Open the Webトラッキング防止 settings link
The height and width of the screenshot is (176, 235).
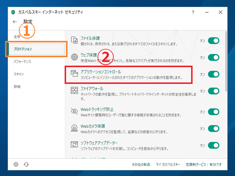[x=97, y=109]
